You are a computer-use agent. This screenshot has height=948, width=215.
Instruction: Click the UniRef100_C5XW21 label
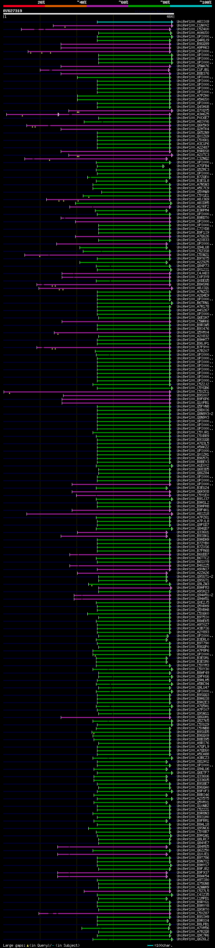192,255
